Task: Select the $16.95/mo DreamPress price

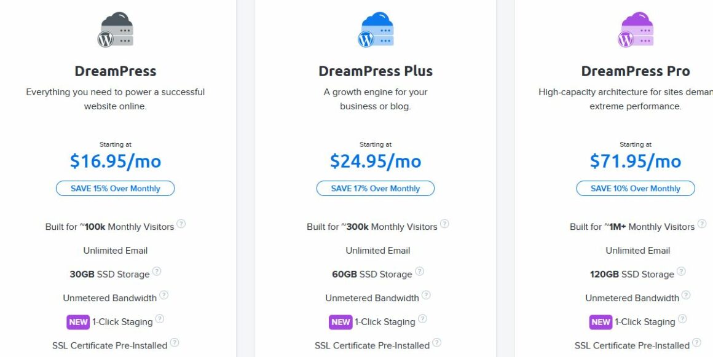Action: [x=115, y=162]
